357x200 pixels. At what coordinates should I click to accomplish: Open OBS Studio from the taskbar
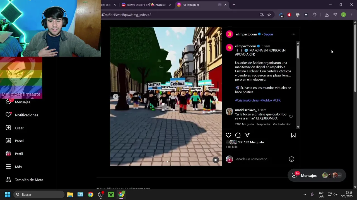pyautogui.click(x=101, y=194)
